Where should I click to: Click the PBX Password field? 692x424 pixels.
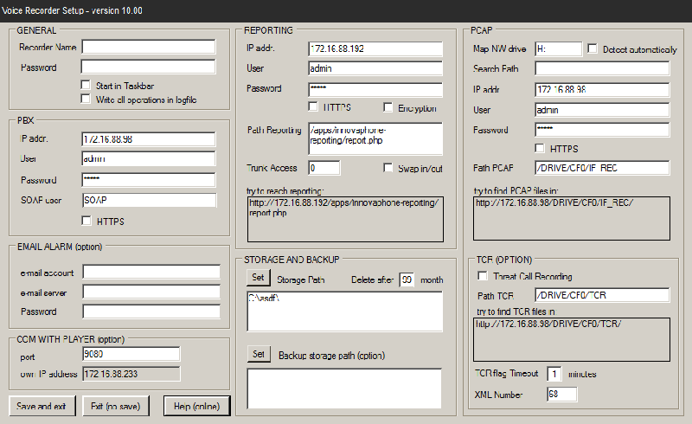coord(149,180)
